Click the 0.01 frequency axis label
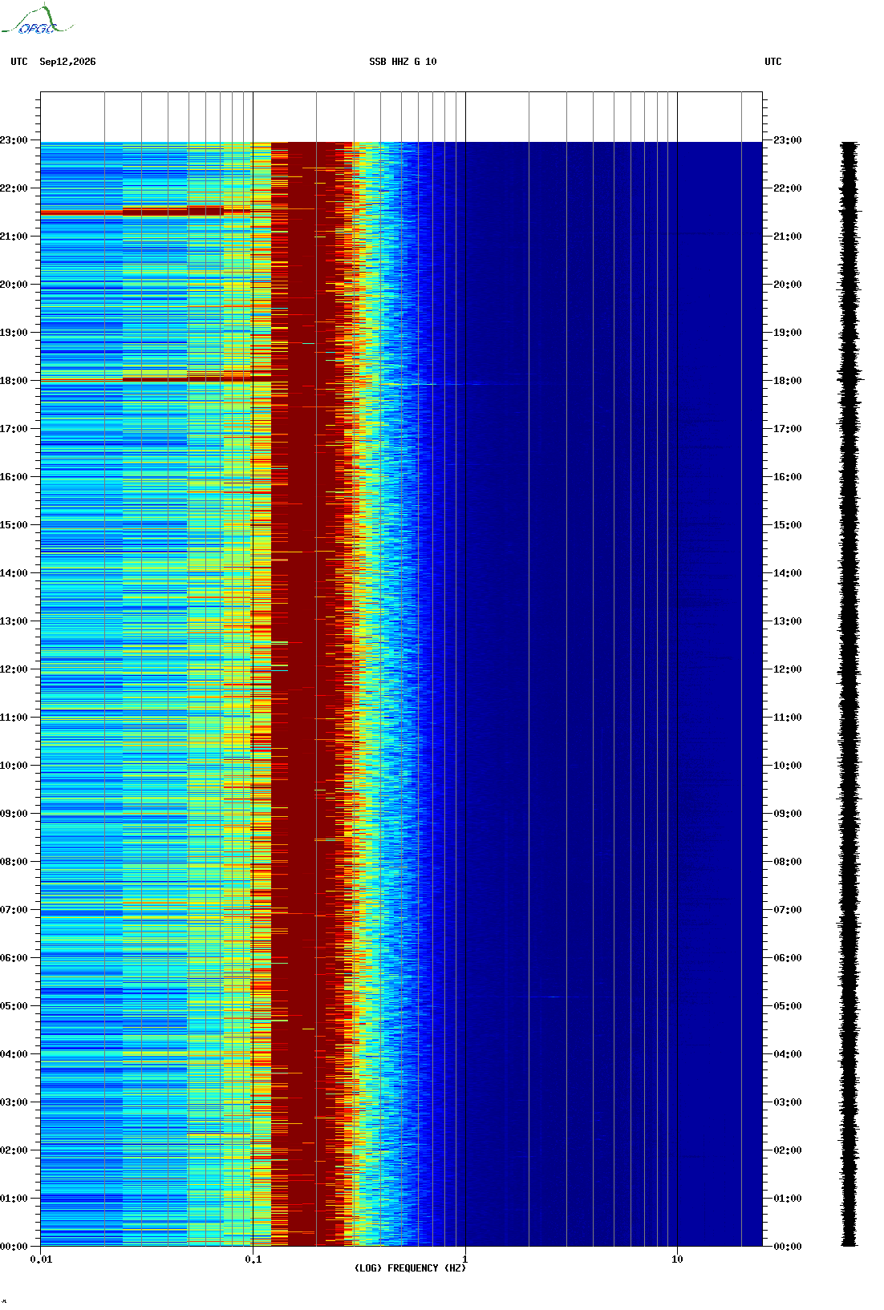Viewport: 884px width, 1310px height. (41, 1259)
